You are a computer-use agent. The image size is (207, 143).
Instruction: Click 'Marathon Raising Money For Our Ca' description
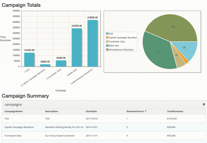[64, 127]
